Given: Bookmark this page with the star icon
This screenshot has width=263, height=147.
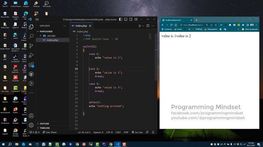Looking at the screenshot, I should pyautogui.click(x=216, y=25).
